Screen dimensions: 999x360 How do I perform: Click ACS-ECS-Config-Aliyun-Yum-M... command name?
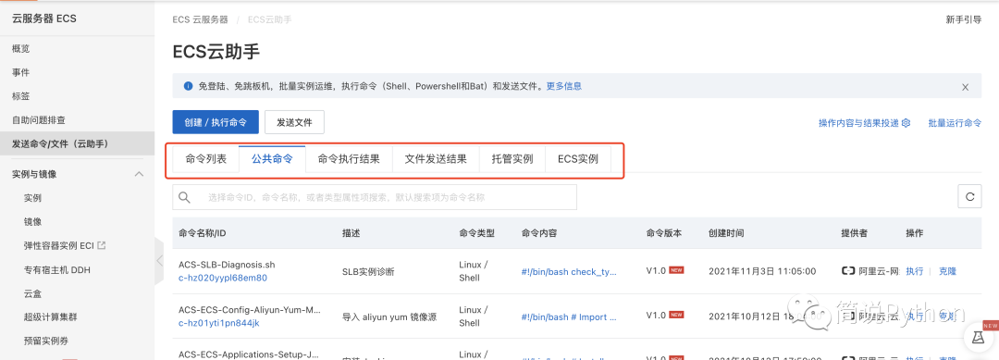[249, 310]
